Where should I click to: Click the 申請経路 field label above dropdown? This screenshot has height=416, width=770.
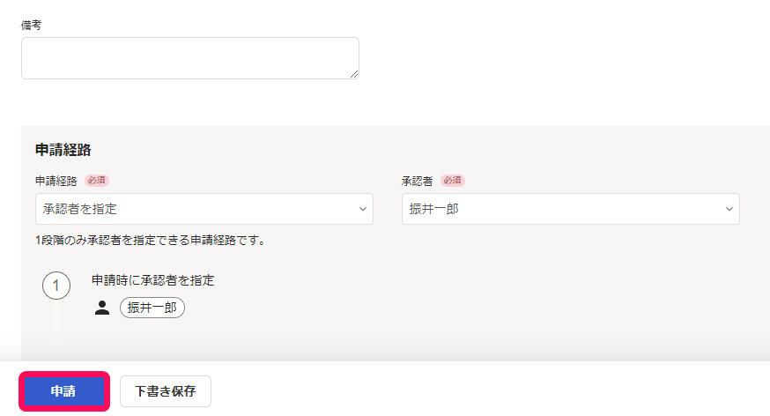[x=56, y=181]
